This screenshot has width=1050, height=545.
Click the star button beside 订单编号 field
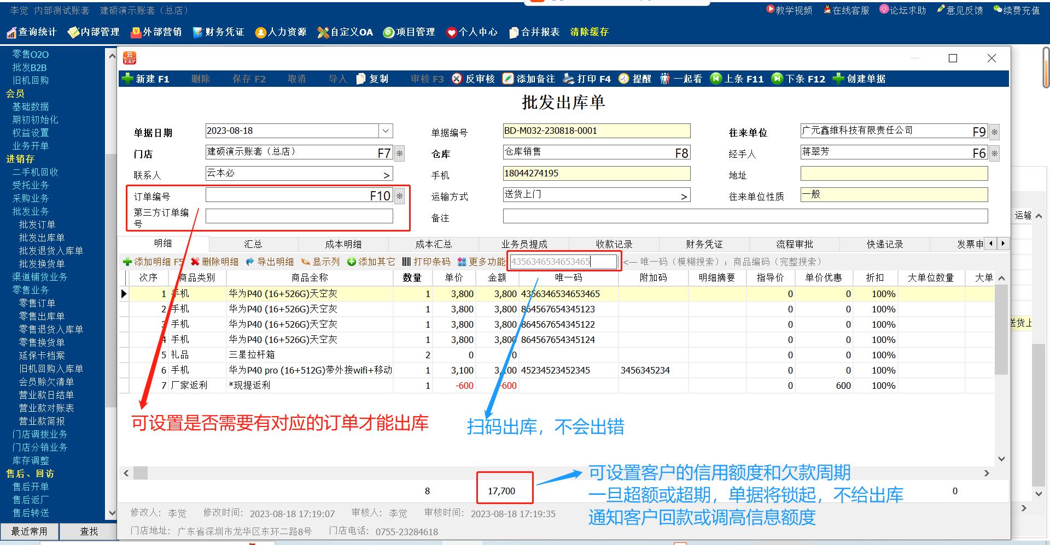click(400, 196)
